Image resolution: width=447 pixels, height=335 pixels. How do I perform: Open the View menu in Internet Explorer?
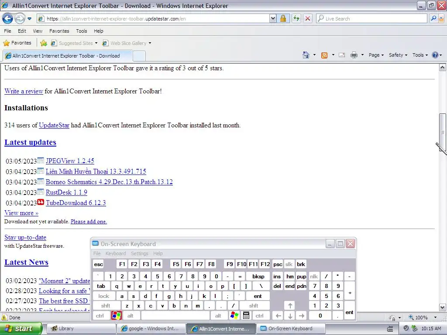click(x=38, y=31)
